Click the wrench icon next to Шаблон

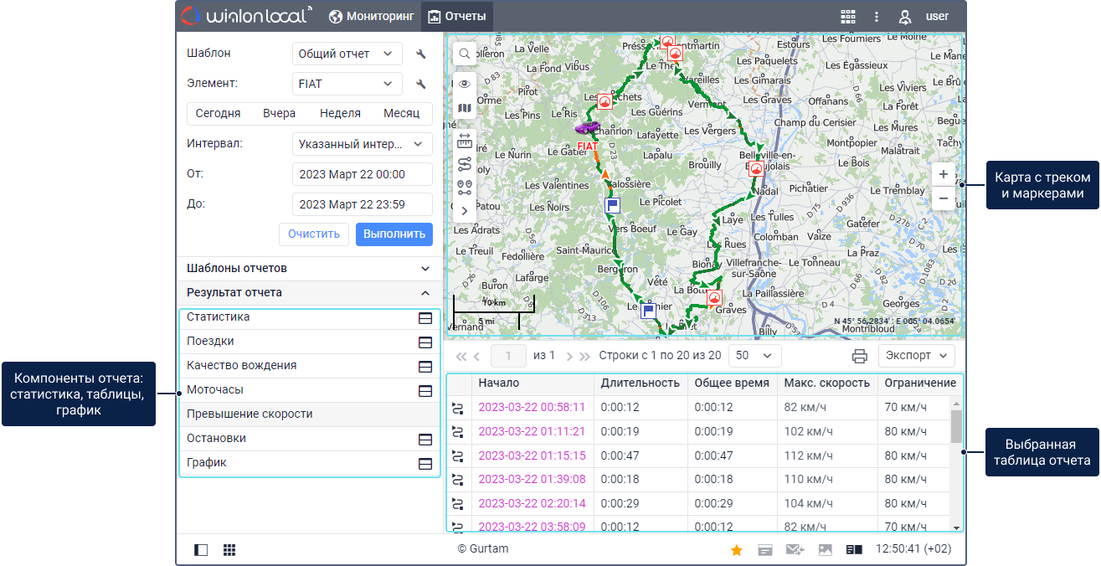tap(421, 54)
